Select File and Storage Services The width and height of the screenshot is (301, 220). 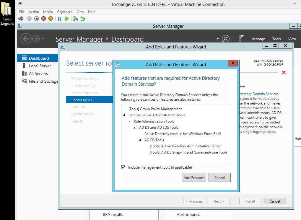[x=38, y=81]
